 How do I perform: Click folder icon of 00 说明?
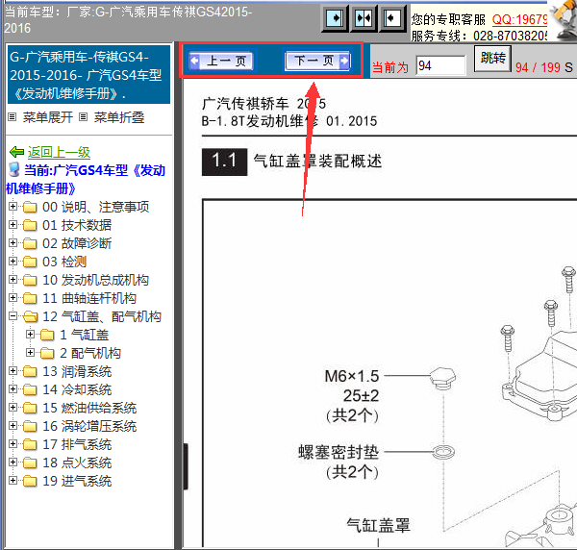click(x=30, y=207)
